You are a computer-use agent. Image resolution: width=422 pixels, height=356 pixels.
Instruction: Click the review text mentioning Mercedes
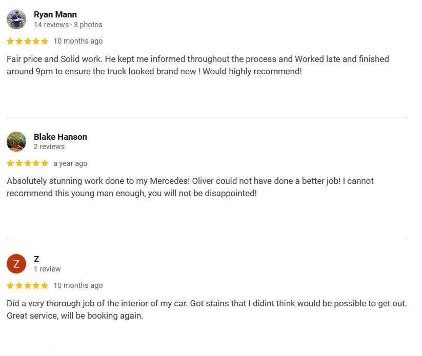(x=190, y=187)
